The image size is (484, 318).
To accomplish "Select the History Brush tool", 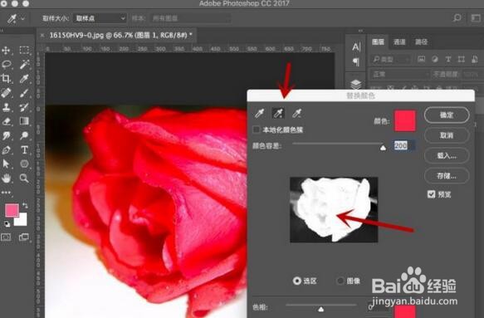I will click(x=24, y=107).
